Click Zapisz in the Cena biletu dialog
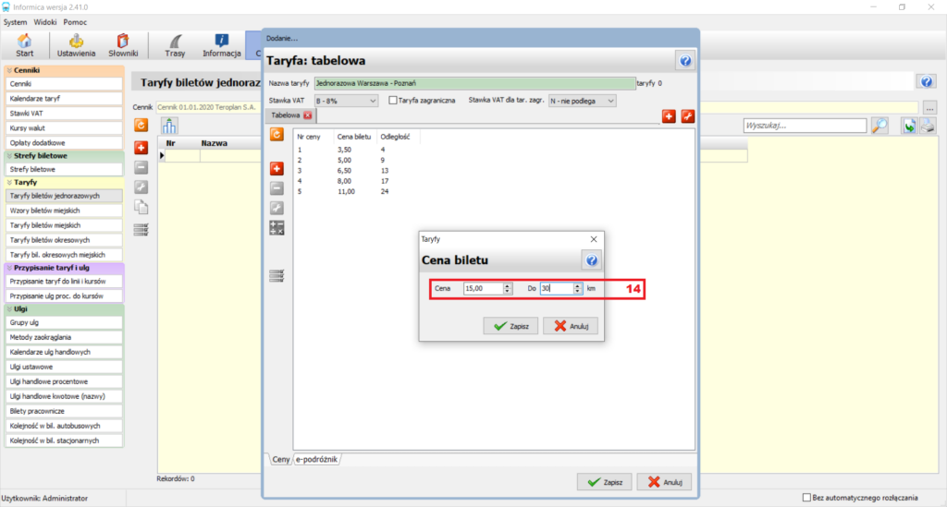 510,326
